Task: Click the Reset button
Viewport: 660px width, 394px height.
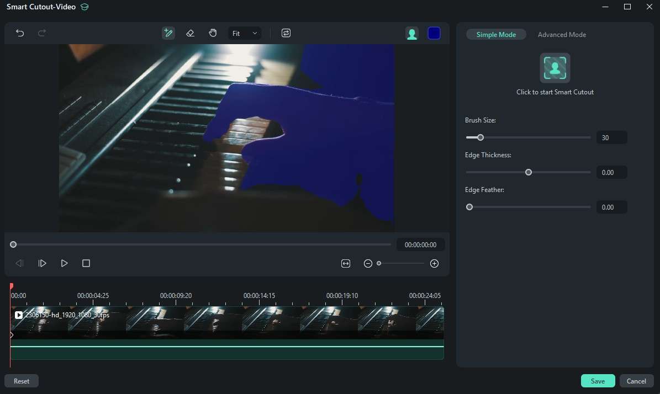Action: click(x=22, y=381)
